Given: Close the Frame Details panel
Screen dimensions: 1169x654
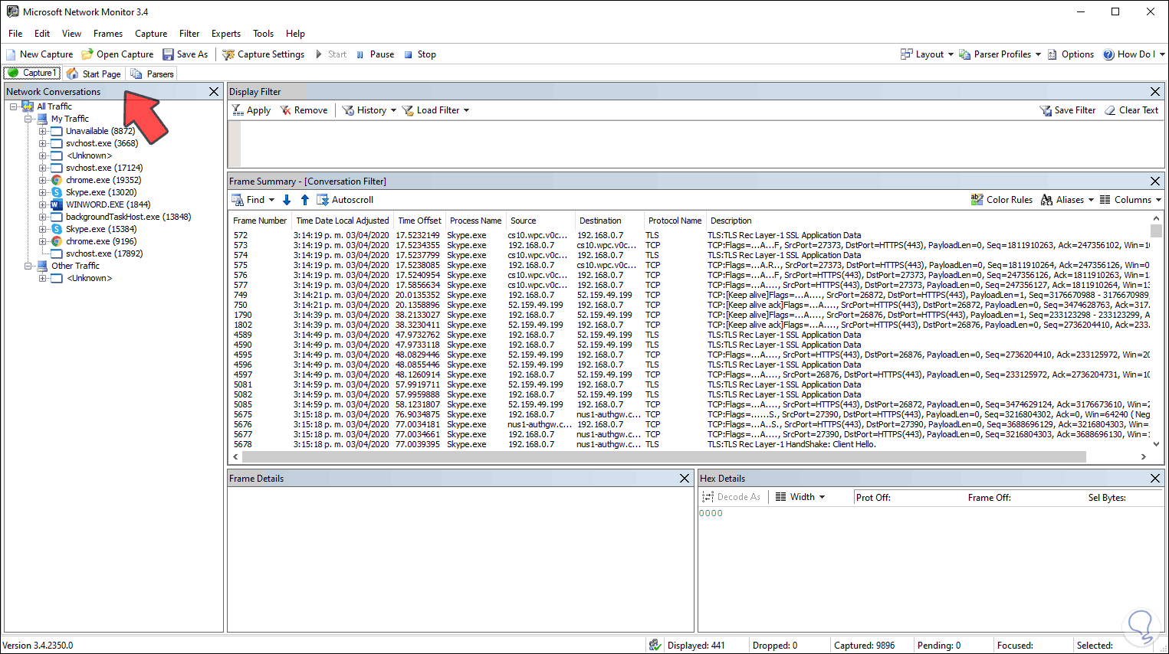Looking at the screenshot, I should [x=685, y=478].
